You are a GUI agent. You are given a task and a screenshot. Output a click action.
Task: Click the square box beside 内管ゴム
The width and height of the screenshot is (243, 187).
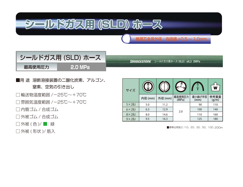(x=18, y=109)
